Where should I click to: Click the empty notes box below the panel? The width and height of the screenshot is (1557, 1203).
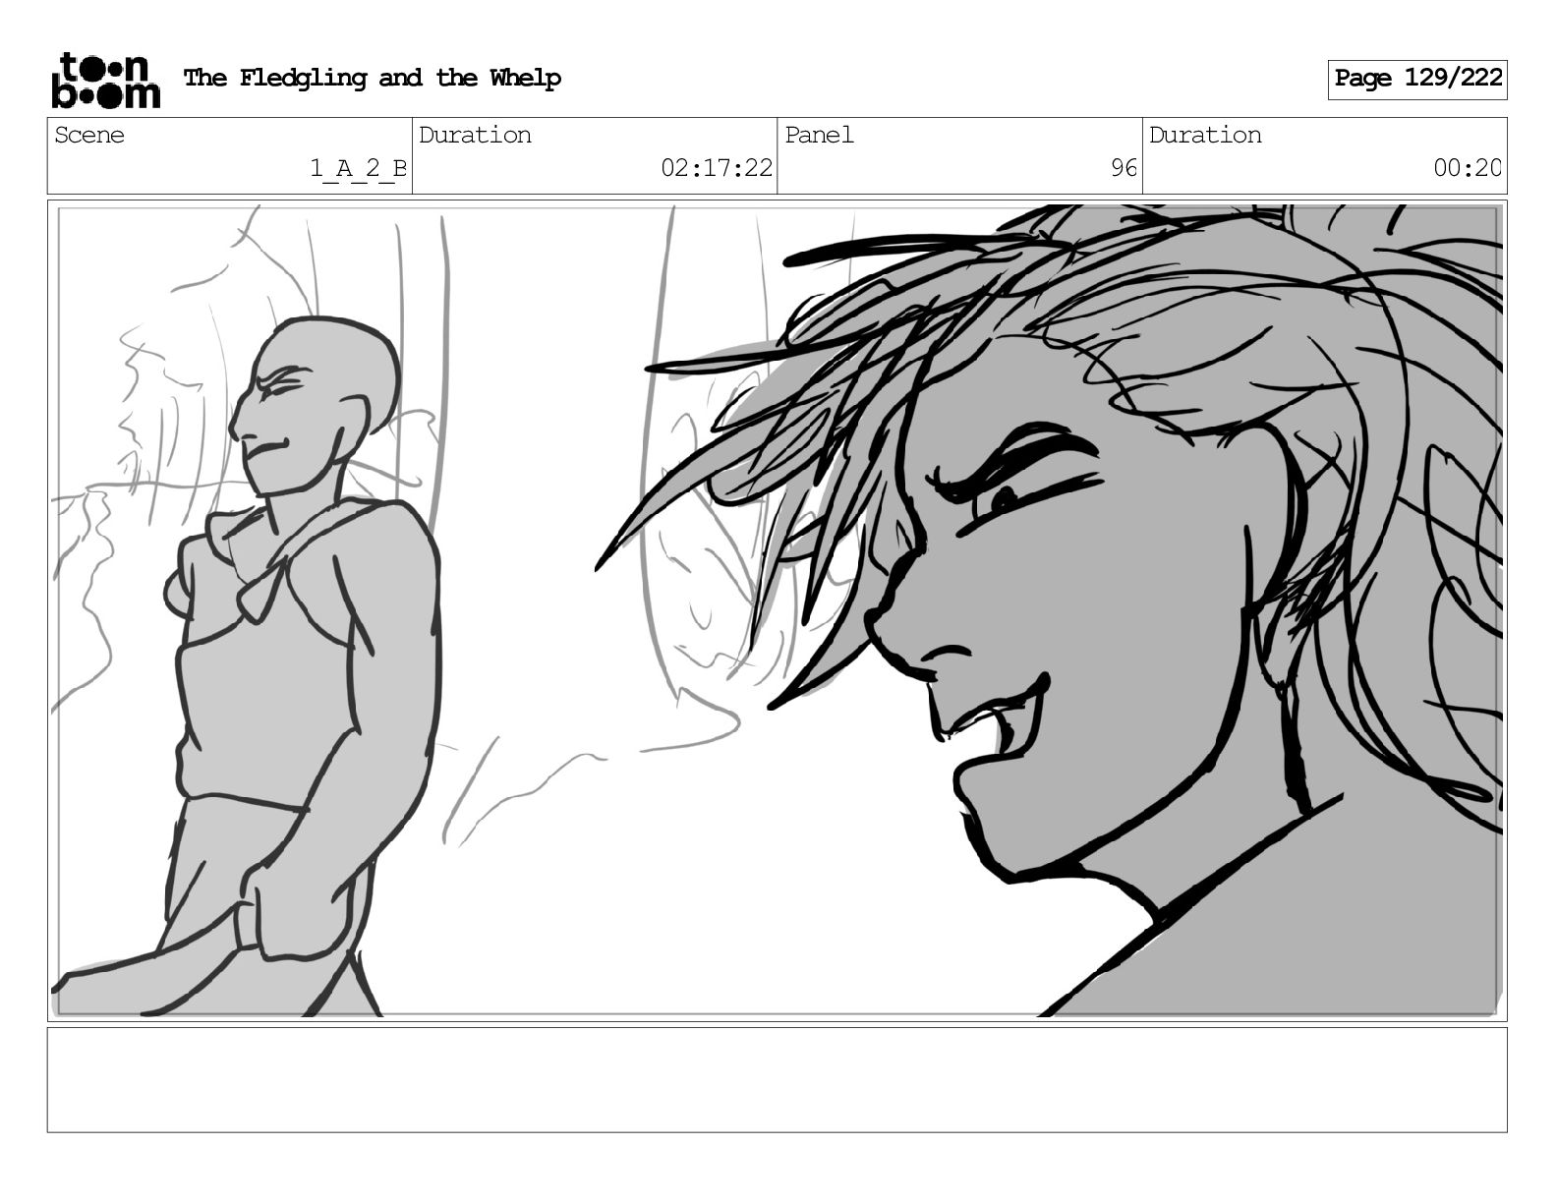[778, 1080]
